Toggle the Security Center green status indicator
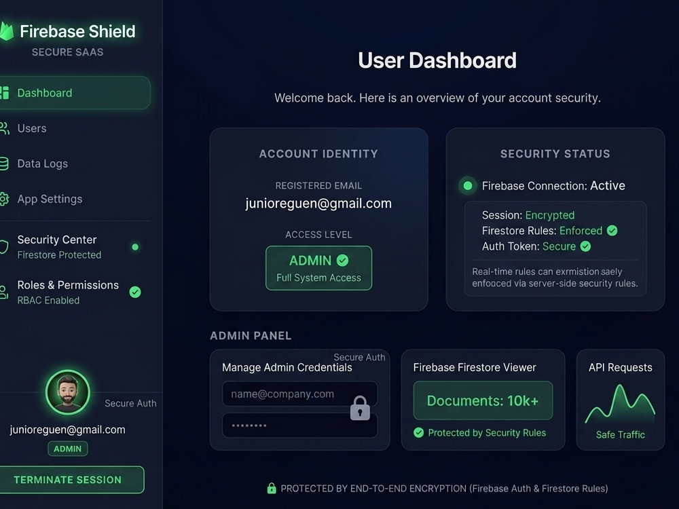Screen dimensions: 679x509 (x=135, y=247)
